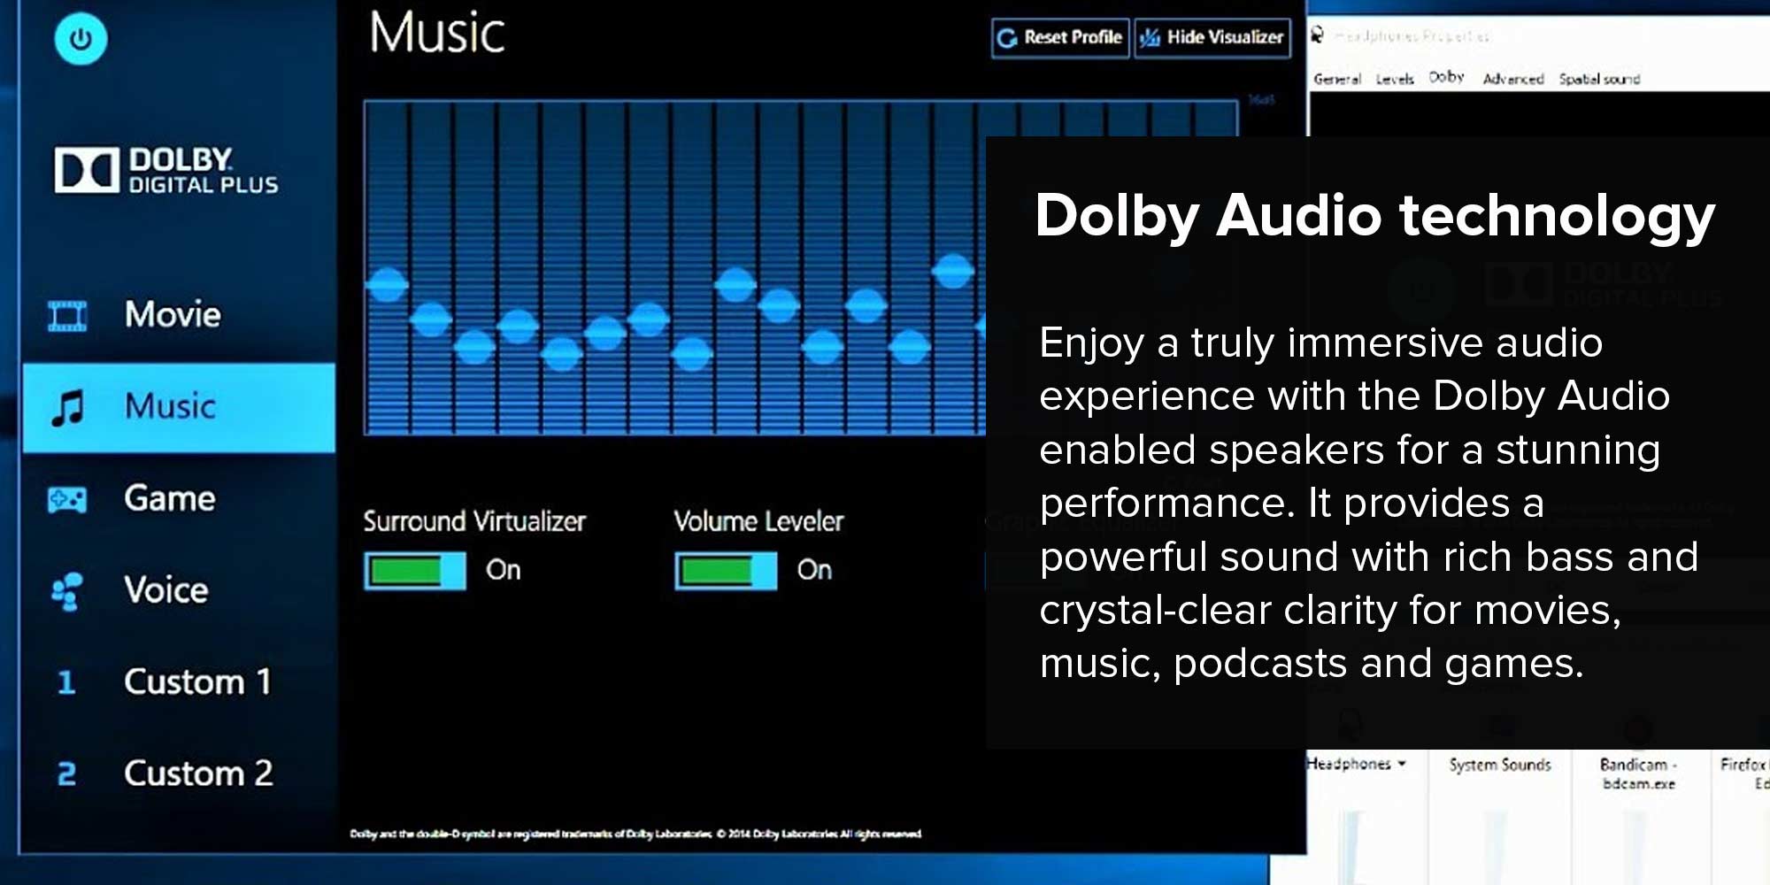Select the Game controller icon

(67, 500)
